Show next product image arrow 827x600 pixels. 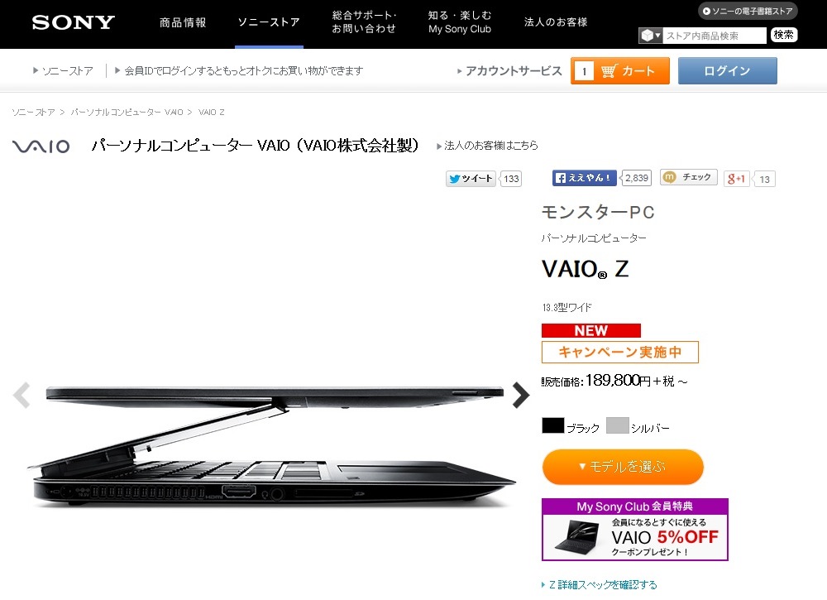[520, 396]
